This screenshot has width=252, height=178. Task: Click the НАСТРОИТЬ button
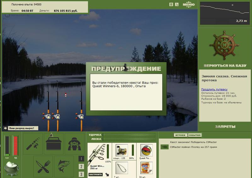pyautogui.click(x=96, y=174)
